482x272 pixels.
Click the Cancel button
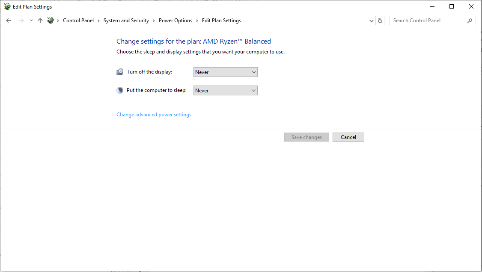tap(348, 137)
